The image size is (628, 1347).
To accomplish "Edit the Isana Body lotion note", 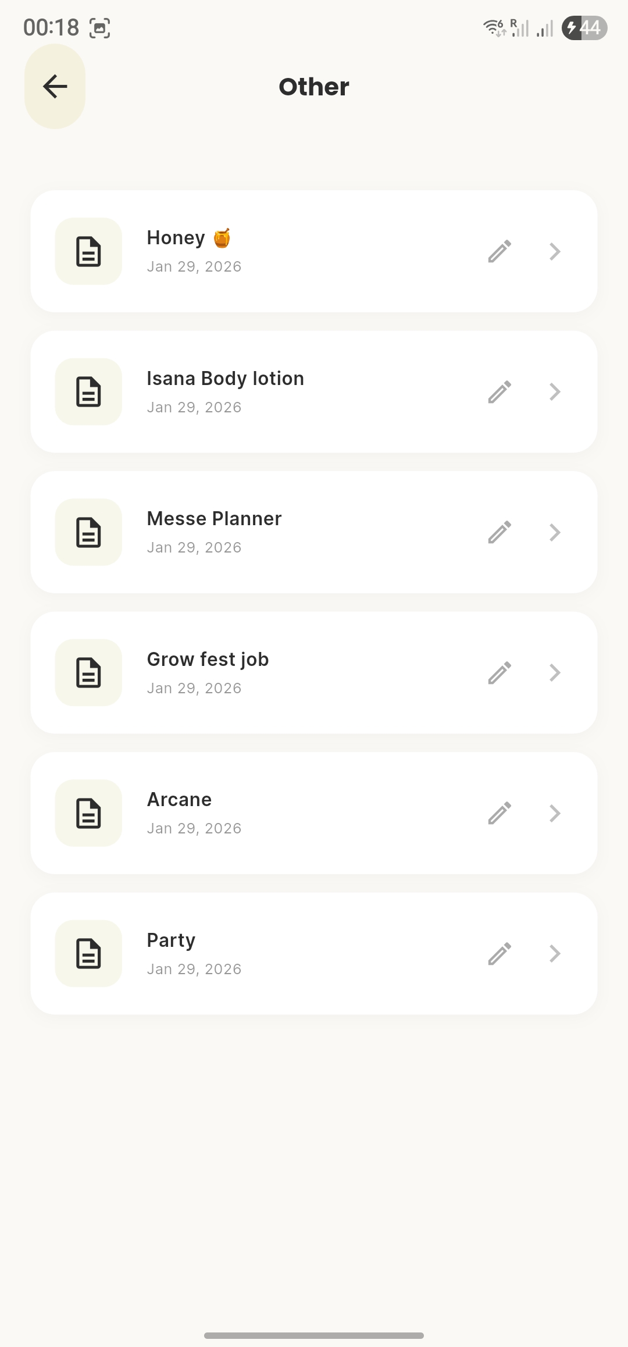I will [x=499, y=392].
